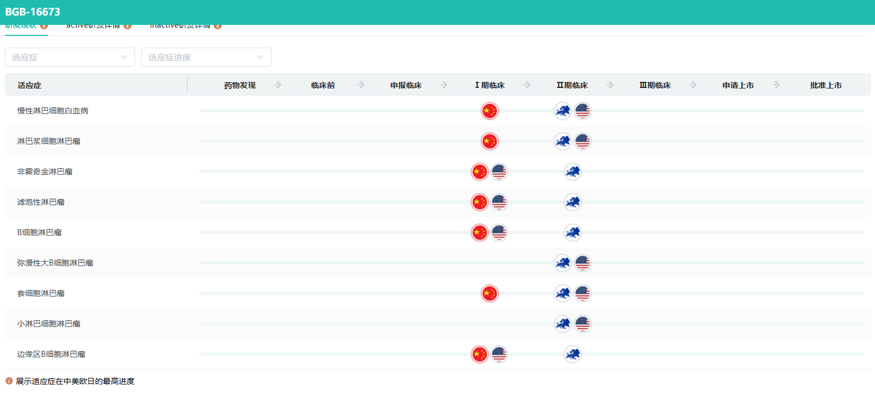
Task: Select the B细胞淋巴瘤 indication name
Action: 39,232
